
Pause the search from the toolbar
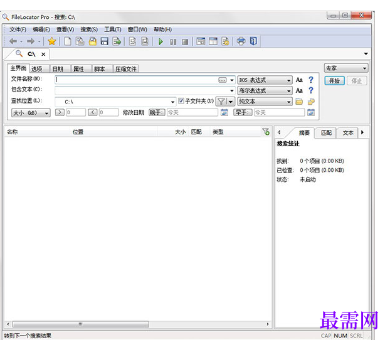coord(173,42)
